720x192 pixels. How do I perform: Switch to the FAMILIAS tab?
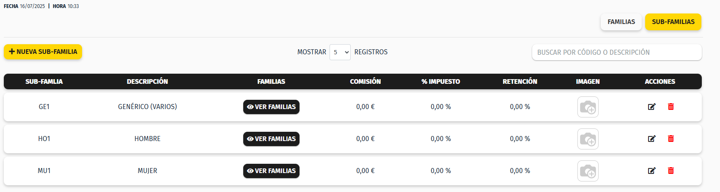point(621,22)
